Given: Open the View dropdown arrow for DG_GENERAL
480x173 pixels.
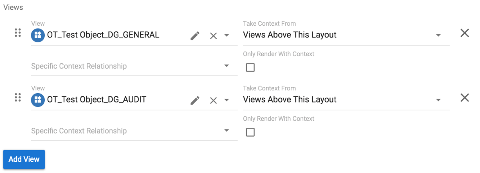Looking at the screenshot, I should pos(227,35).
